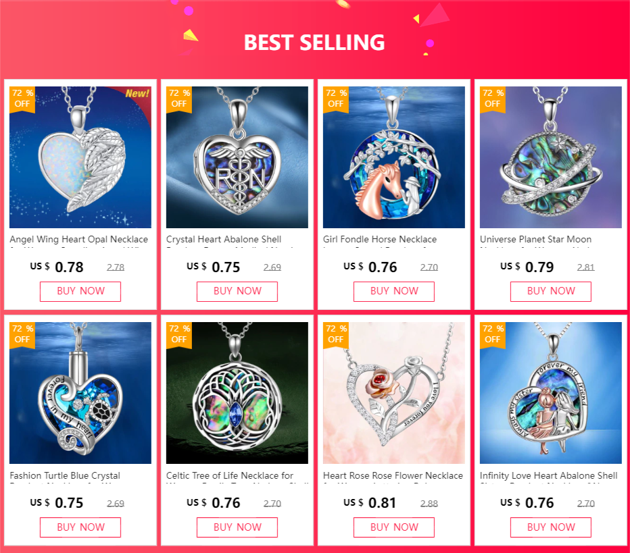630x553 pixels.
Task: Open the Heart Rose Flower necklace image
Action: click(393, 393)
